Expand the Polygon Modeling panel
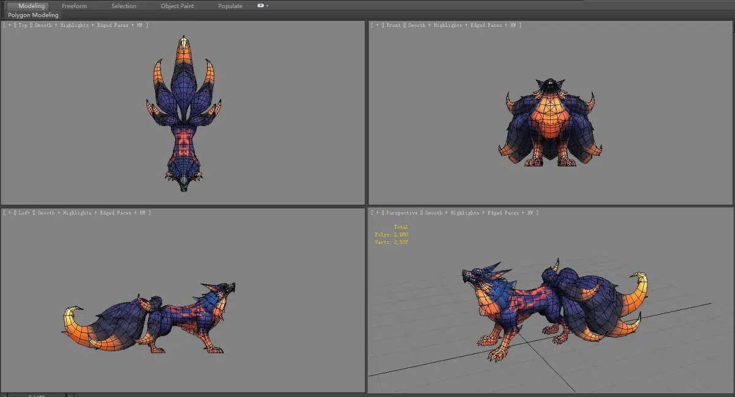735x397 pixels. tap(33, 15)
